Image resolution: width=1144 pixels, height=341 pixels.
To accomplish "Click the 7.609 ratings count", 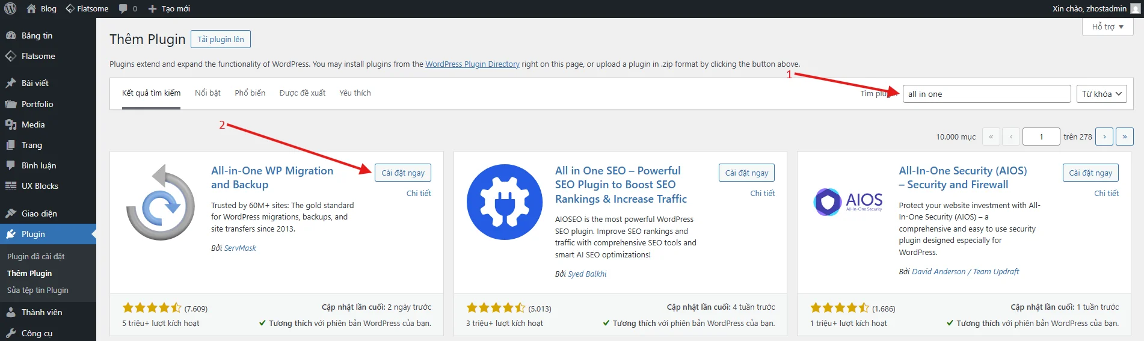I will pos(196,309).
